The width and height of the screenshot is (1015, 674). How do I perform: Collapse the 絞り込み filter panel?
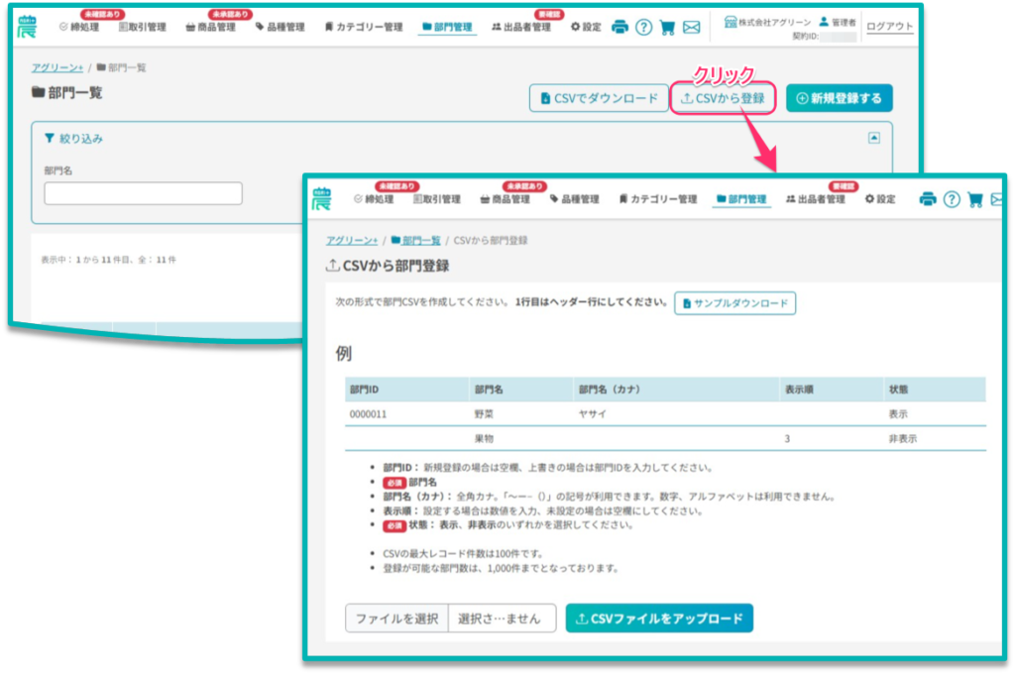pos(873,139)
